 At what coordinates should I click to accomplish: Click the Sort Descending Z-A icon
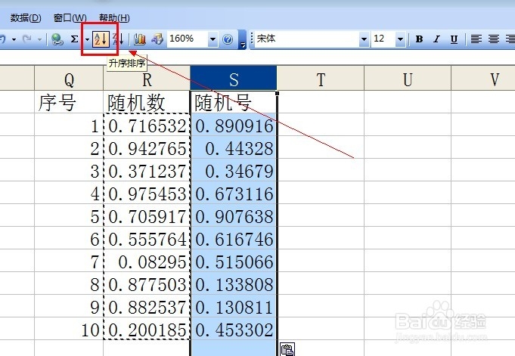[117, 39]
